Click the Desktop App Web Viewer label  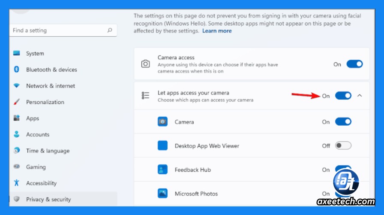click(x=207, y=146)
